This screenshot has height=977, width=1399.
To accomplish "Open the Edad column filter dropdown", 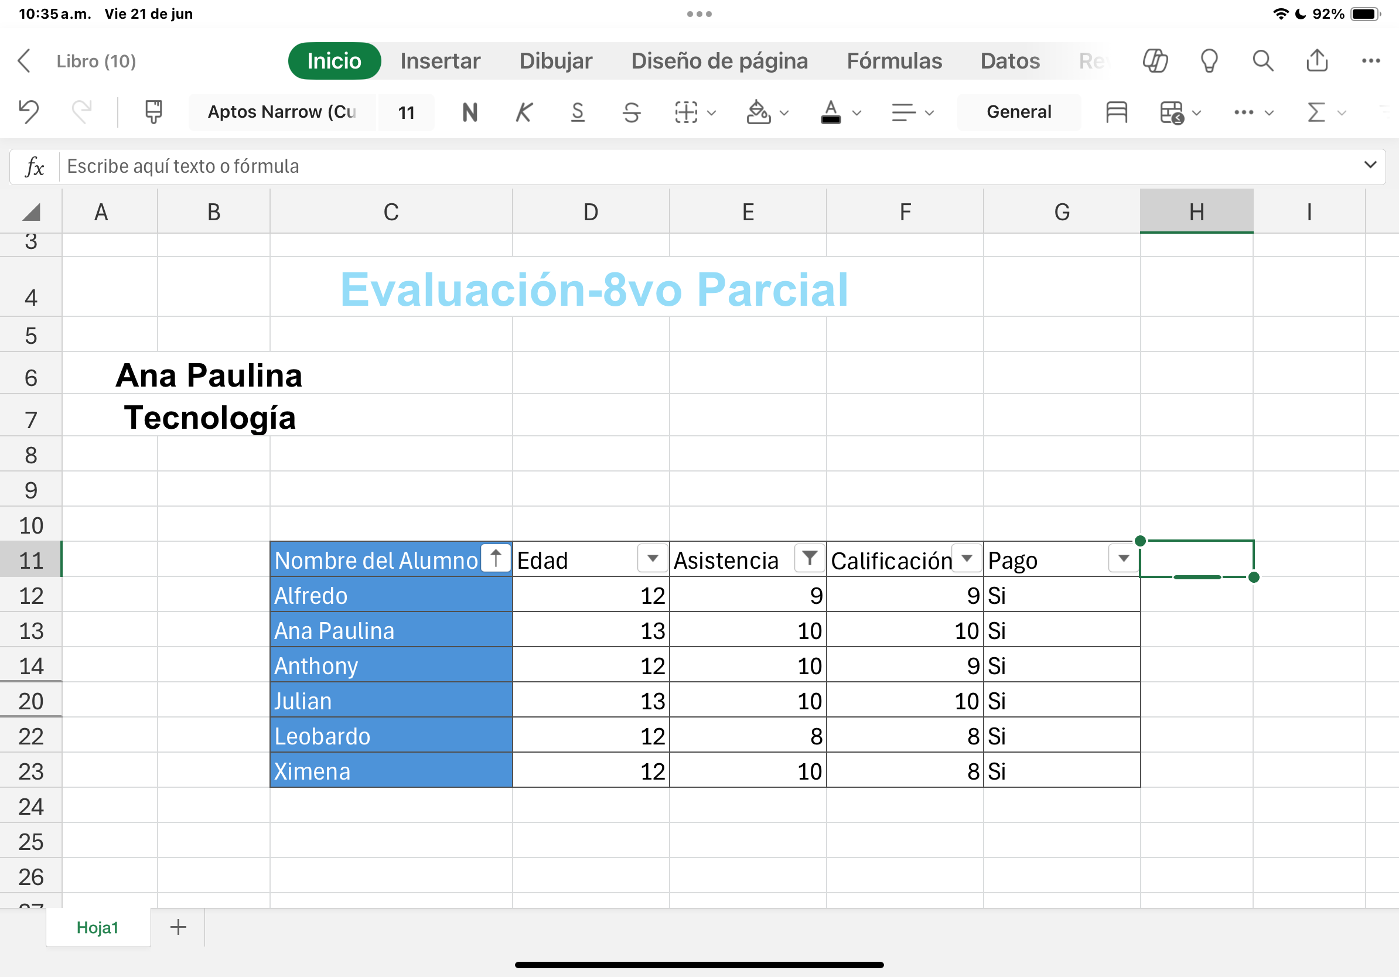I will click(652, 558).
